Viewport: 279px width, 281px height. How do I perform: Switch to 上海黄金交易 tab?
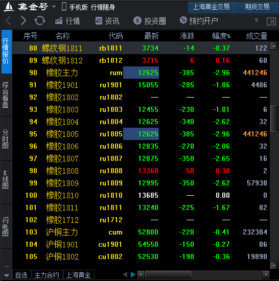211,7
